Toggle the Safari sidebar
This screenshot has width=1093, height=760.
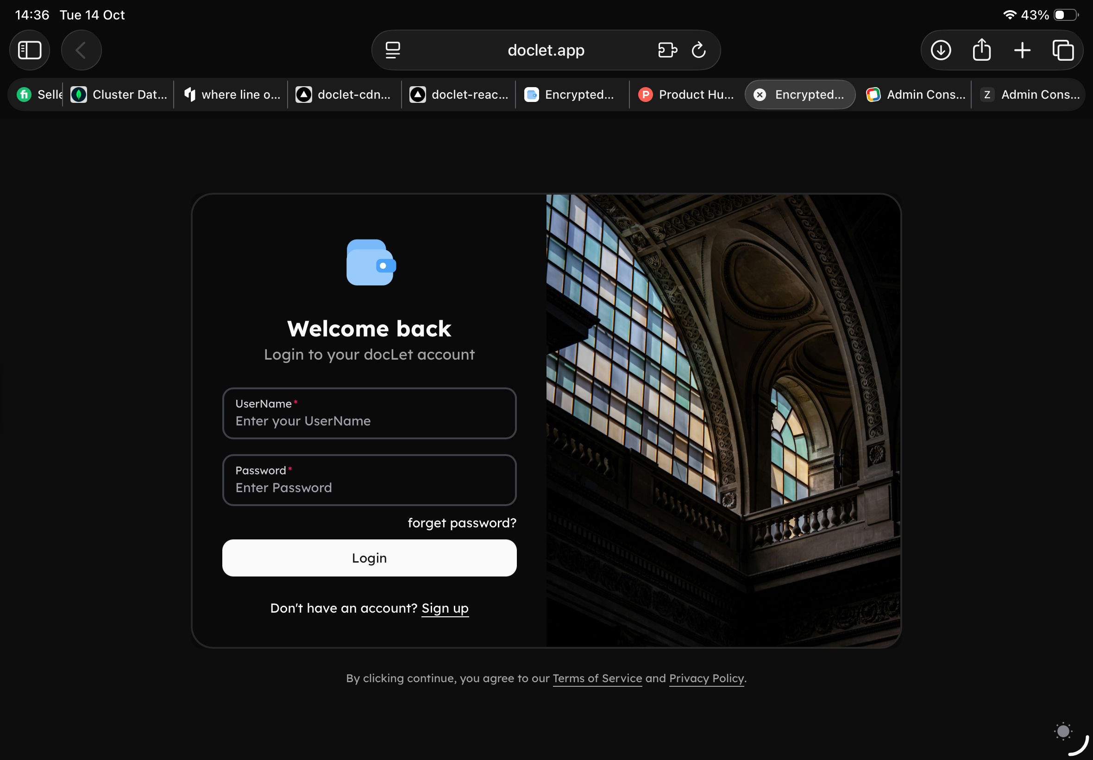30,50
